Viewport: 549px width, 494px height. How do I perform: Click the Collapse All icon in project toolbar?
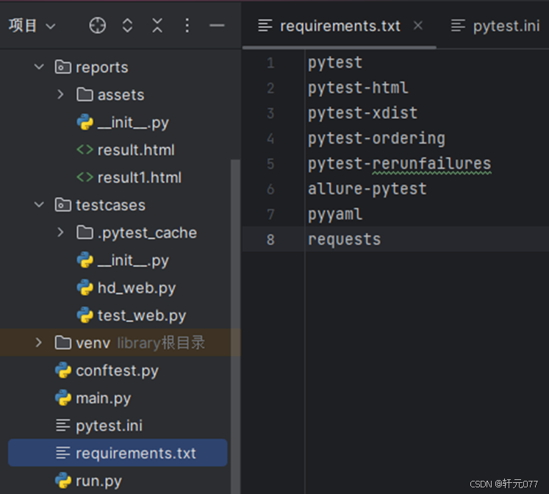click(x=157, y=26)
